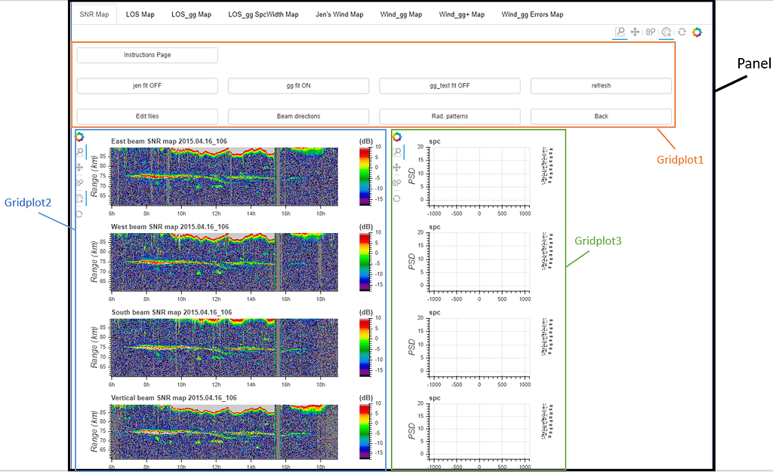This screenshot has height=472, width=773.
Task: Click the Instructions Page button
Action: tap(147, 55)
